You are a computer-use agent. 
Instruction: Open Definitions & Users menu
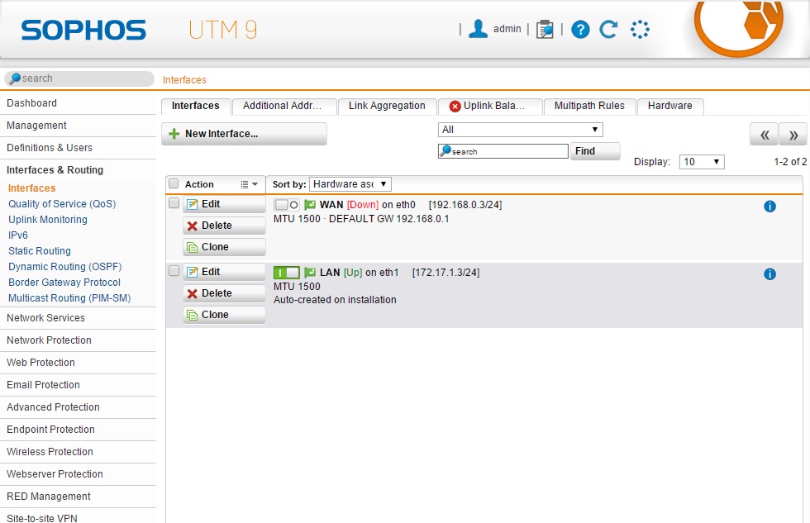coord(78,148)
